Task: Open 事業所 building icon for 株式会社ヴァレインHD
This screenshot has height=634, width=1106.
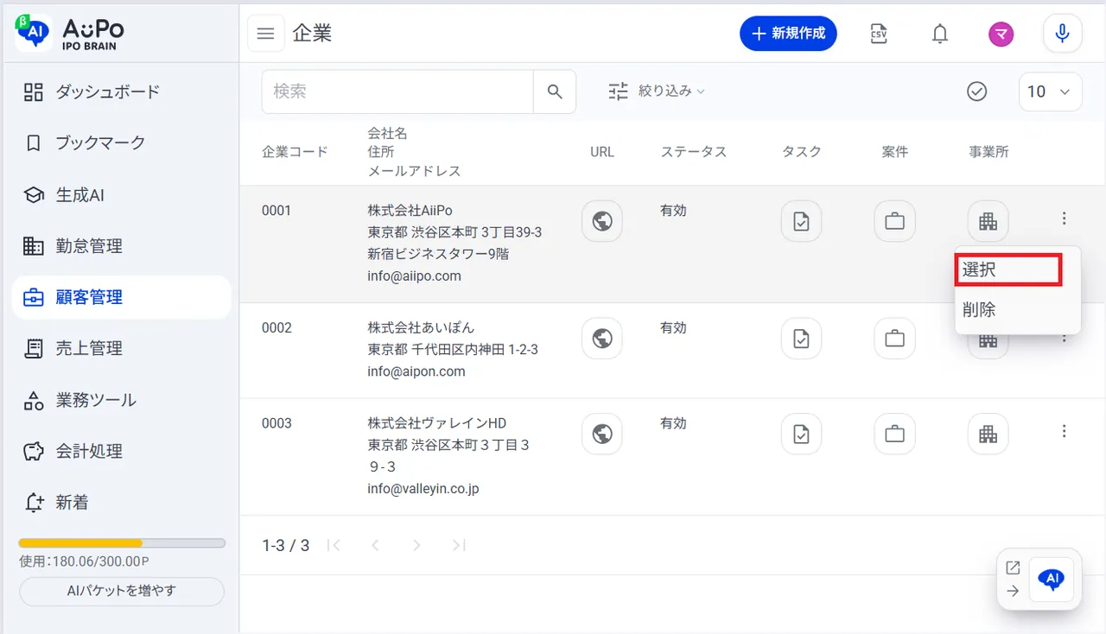Action: 988,434
